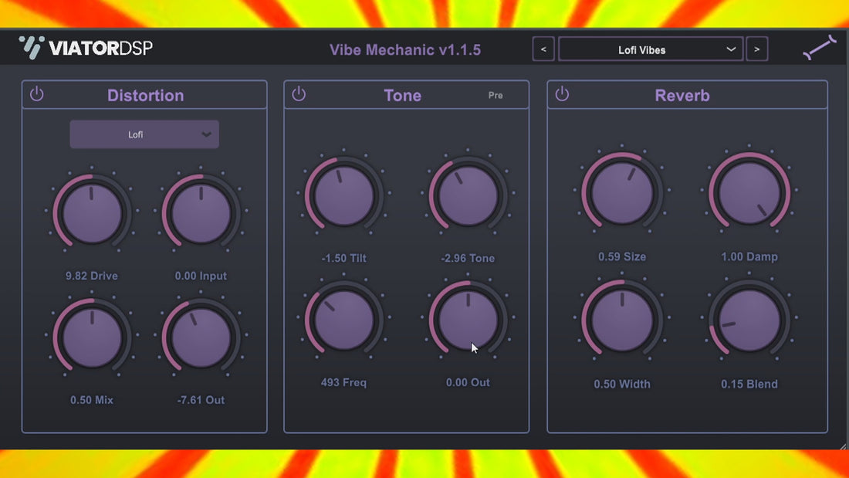Open the Lofi Vibes preset dropdown
Screen dimensions: 849x478
coord(650,49)
